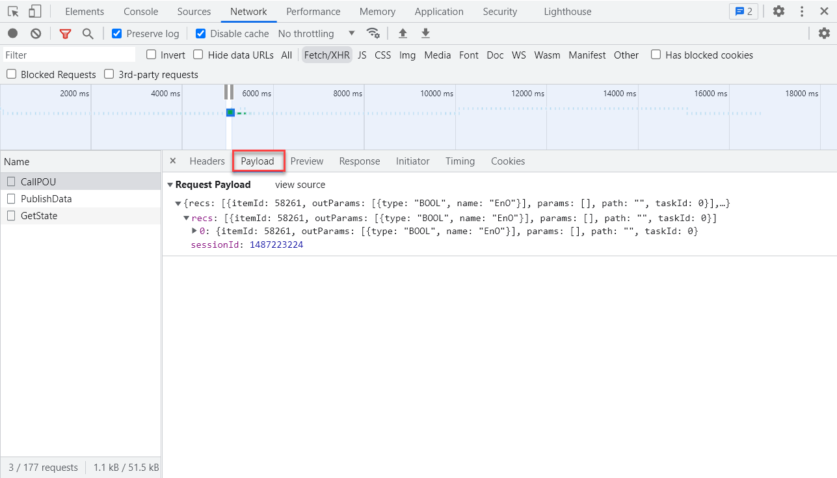This screenshot has width=837, height=478.
Task: Filter by All request types
Action: tap(287, 55)
